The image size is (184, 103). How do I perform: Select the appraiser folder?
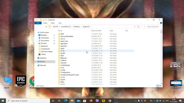(64, 46)
